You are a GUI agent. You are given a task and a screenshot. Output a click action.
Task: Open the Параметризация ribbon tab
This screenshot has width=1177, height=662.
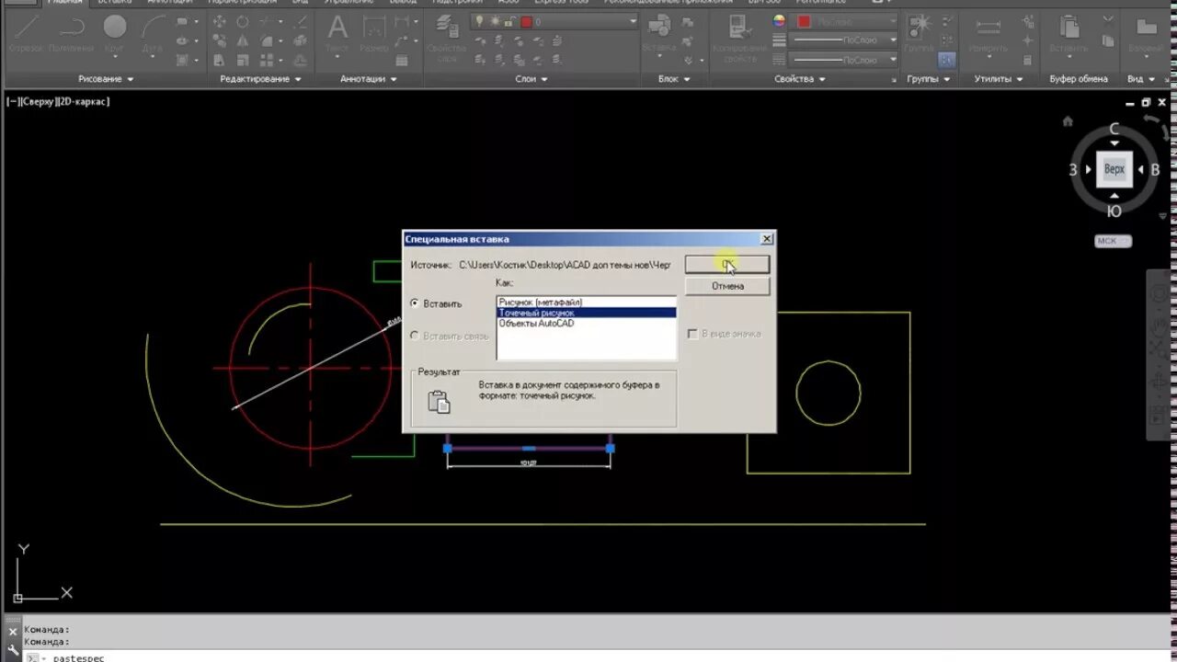[243, 3]
